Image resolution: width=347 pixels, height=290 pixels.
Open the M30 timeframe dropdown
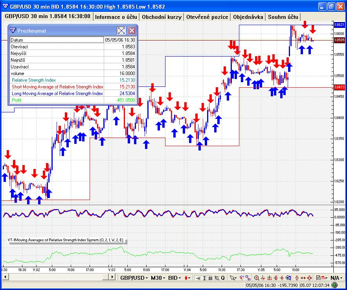(x=158, y=278)
